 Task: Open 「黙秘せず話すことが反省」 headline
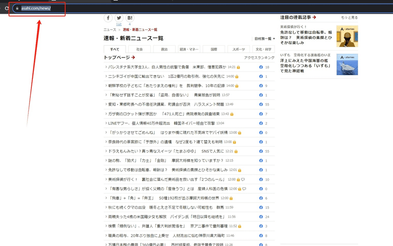pos(164,95)
